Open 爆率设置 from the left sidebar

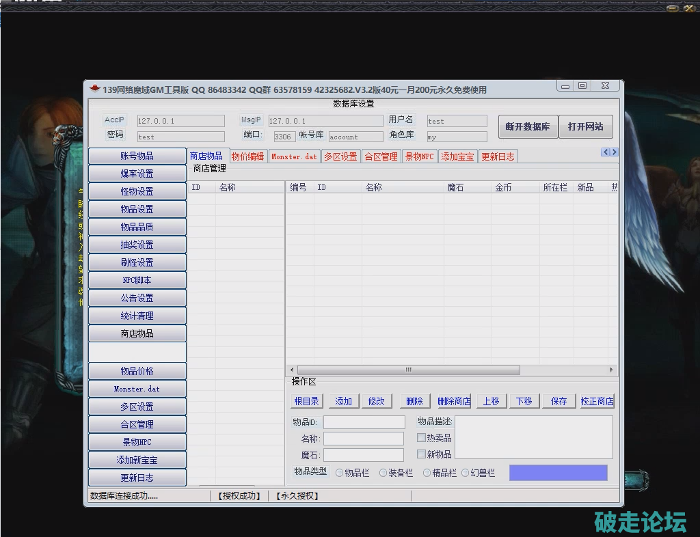[x=137, y=174]
